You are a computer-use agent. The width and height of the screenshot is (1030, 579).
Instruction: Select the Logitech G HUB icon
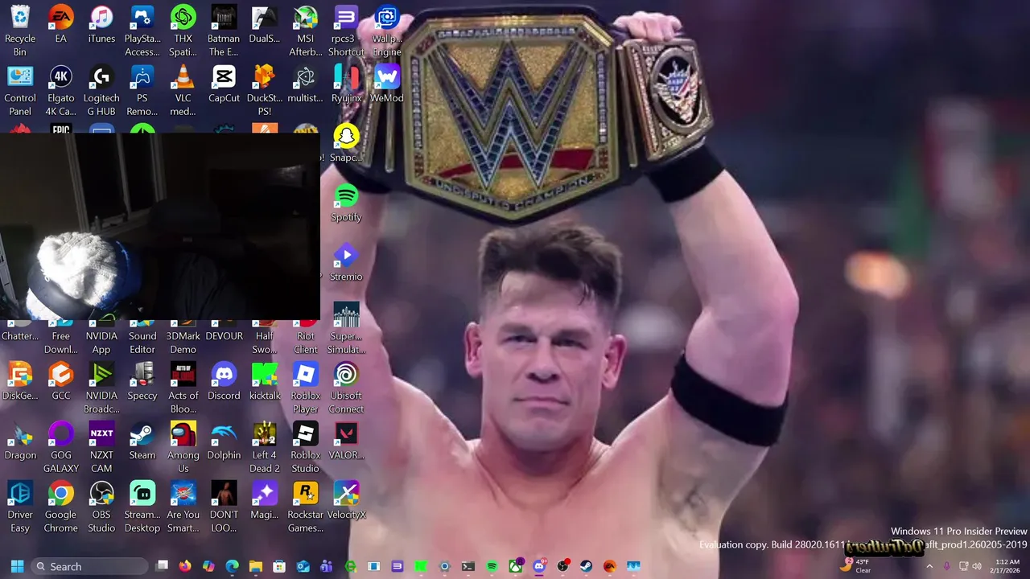click(x=101, y=90)
